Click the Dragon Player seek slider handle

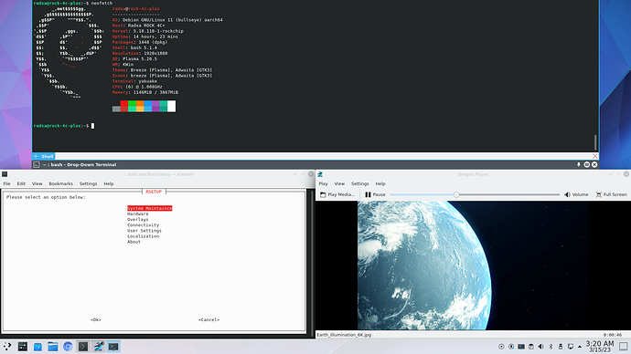coord(456,194)
